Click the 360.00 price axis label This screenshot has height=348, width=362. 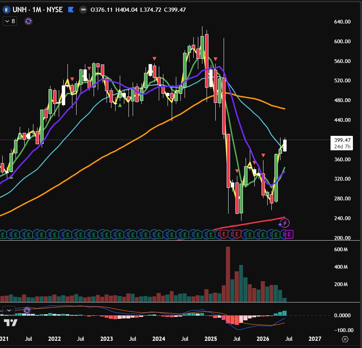pyautogui.click(x=342, y=159)
